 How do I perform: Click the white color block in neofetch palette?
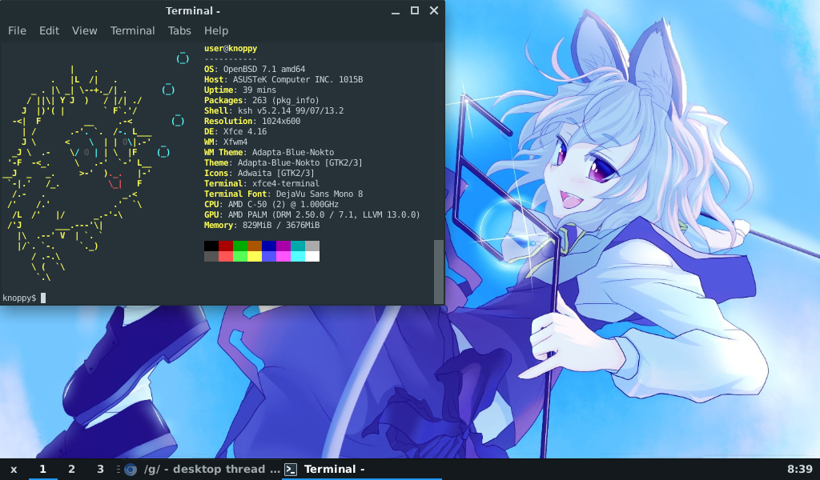point(312,257)
